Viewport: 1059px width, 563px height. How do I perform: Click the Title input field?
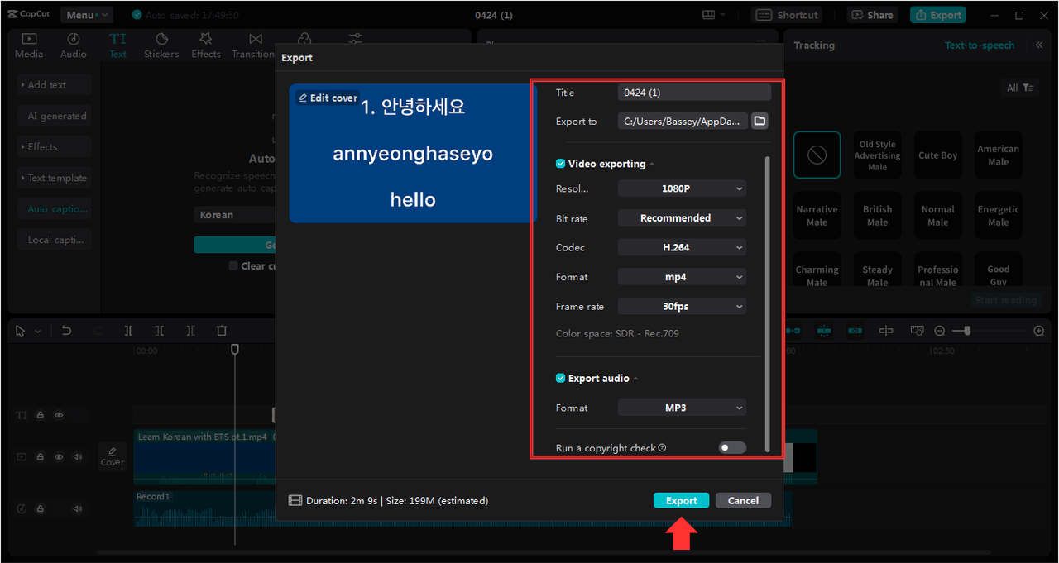click(694, 93)
